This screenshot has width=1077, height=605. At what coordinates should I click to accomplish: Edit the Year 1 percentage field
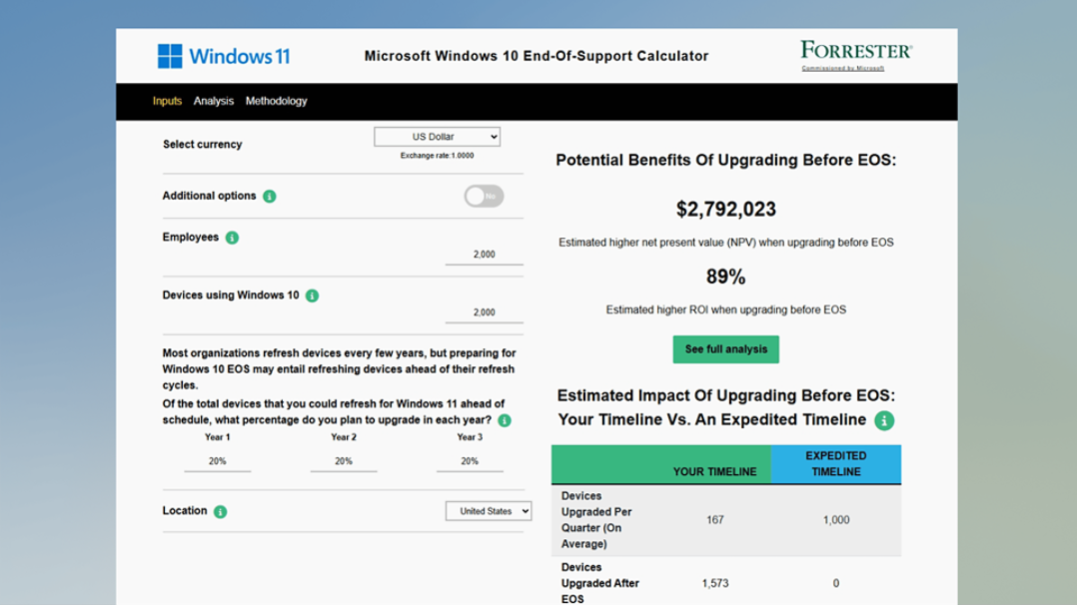coord(217,461)
